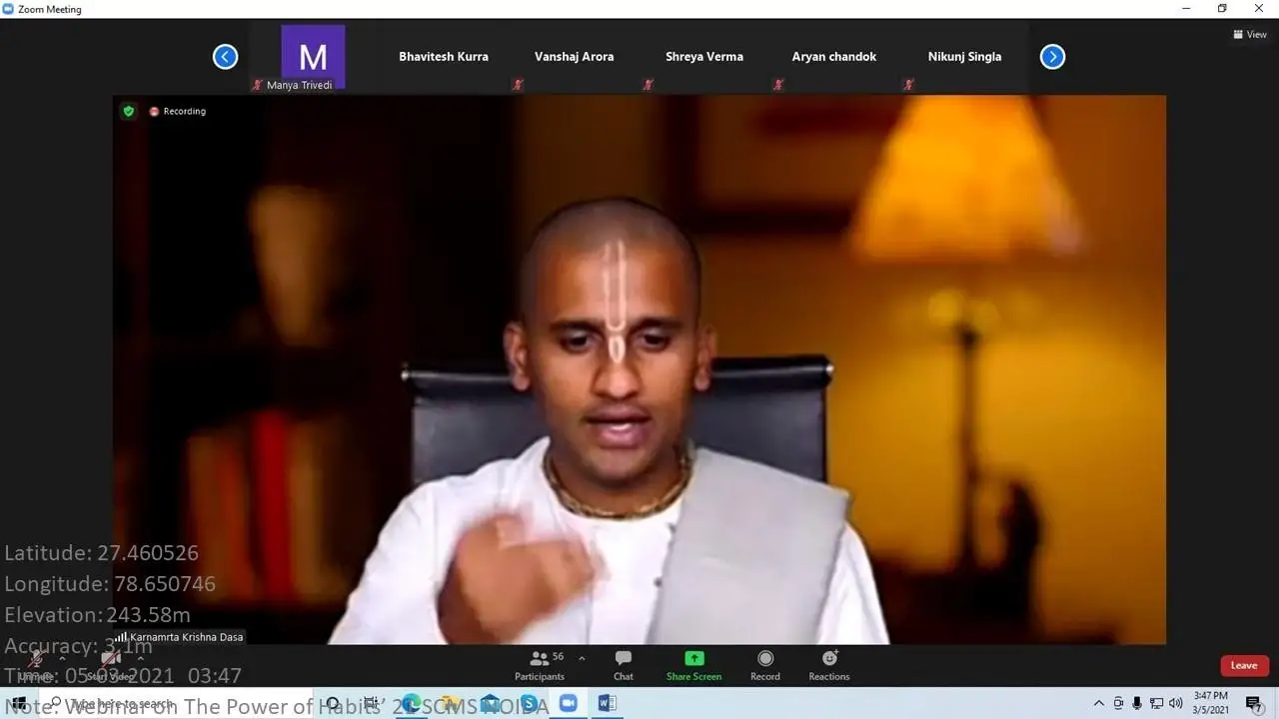
Task: Open the View layout menu
Action: [1251, 34]
